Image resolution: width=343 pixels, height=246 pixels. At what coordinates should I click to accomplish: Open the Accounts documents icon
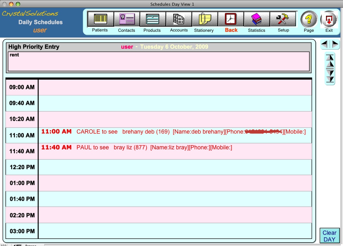click(x=179, y=19)
